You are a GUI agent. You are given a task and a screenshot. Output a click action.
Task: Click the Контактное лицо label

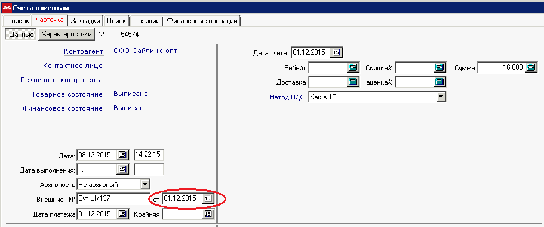pos(73,66)
